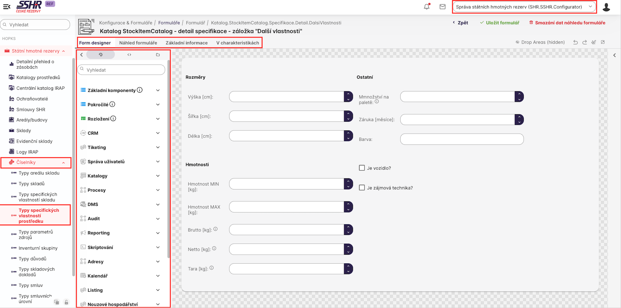This screenshot has height=308, width=621.
Task: Toggle Drop Areas visibility
Action: pyautogui.click(x=540, y=43)
